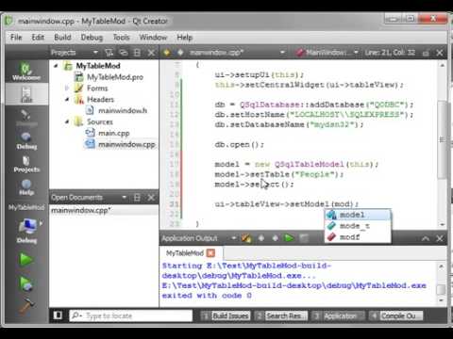The image size is (453, 339).
Task: Open the Search Results pane
Action: tap(281, 315)
